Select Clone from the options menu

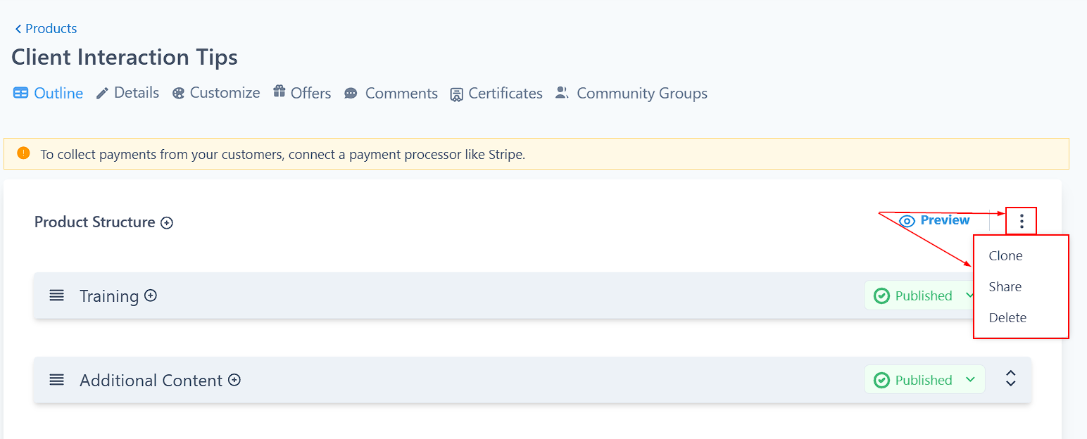(1005, 256)
